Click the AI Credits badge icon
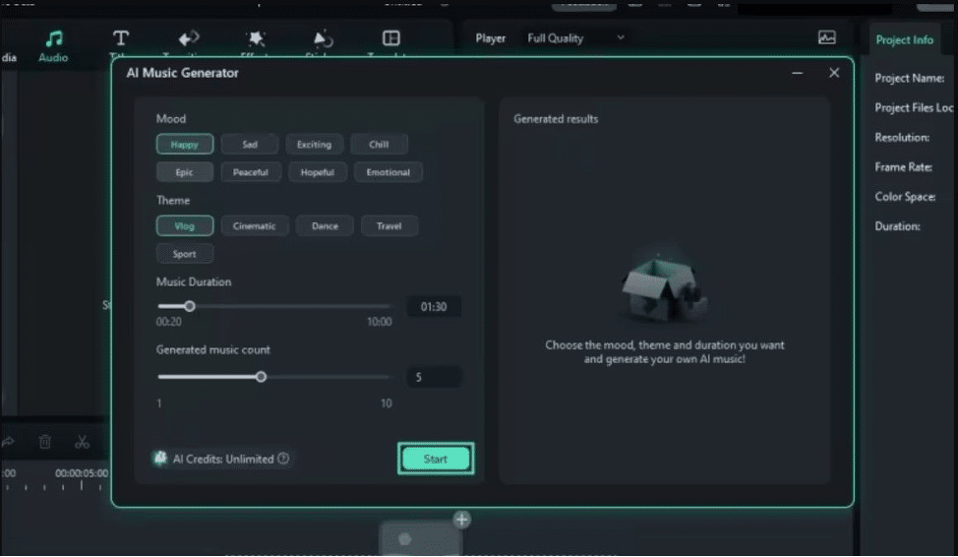The width and height of the screenshot is (958, 557). [160, 459]
